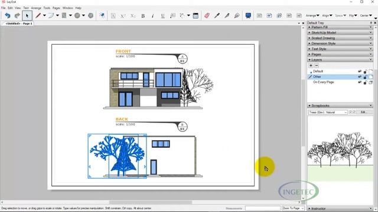
Task: Click the Measurements input field
Action: (263, 208)
